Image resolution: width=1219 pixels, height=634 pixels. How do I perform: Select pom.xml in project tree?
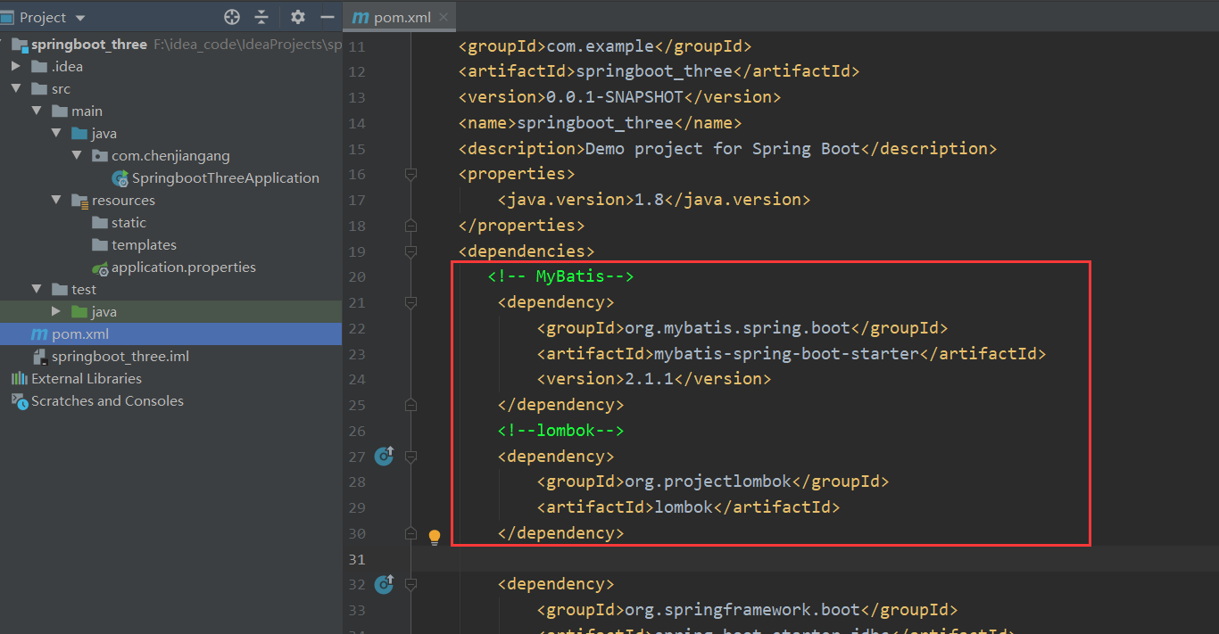click(x=80, y=334)
